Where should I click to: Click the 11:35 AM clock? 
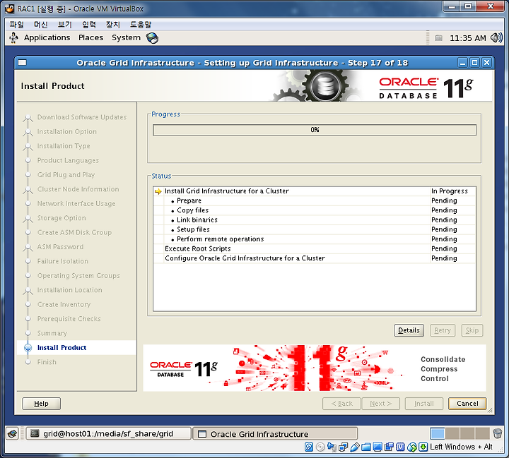pyautogui.click(x=467, y=38)
